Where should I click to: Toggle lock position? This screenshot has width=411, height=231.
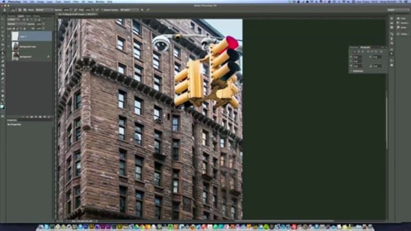click(21, 28)
